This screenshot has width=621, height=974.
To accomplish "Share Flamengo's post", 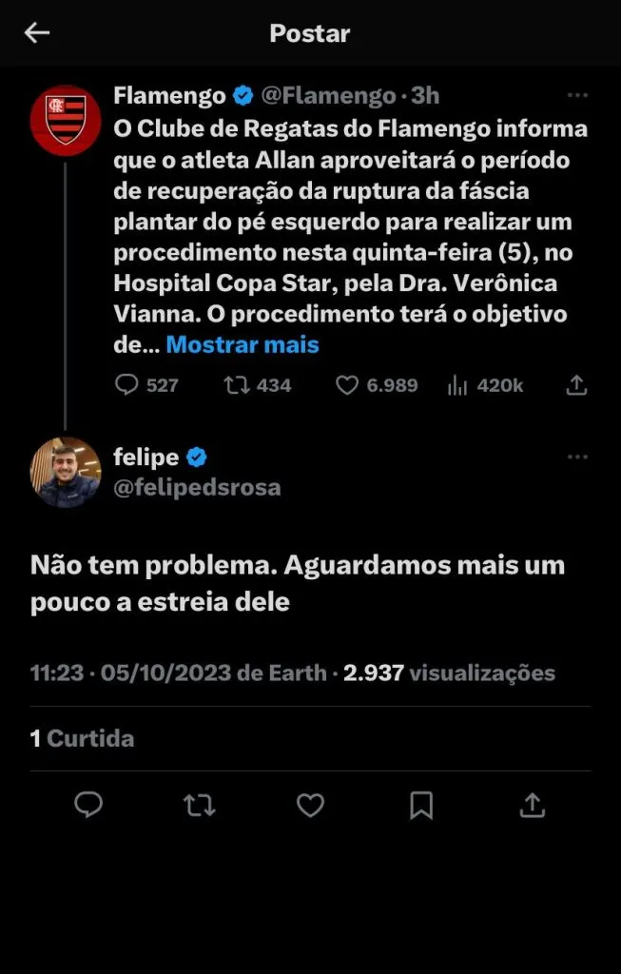I will (576, 385).
